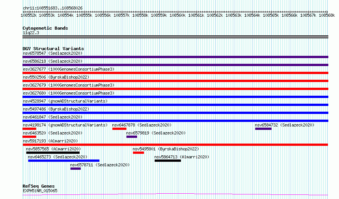Click the long red bar under nsv5917193
This screenshot has width=339, height=199.
click(175, 145)
